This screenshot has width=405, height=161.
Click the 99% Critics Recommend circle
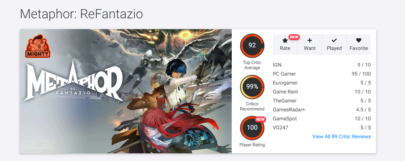point(252,87)
